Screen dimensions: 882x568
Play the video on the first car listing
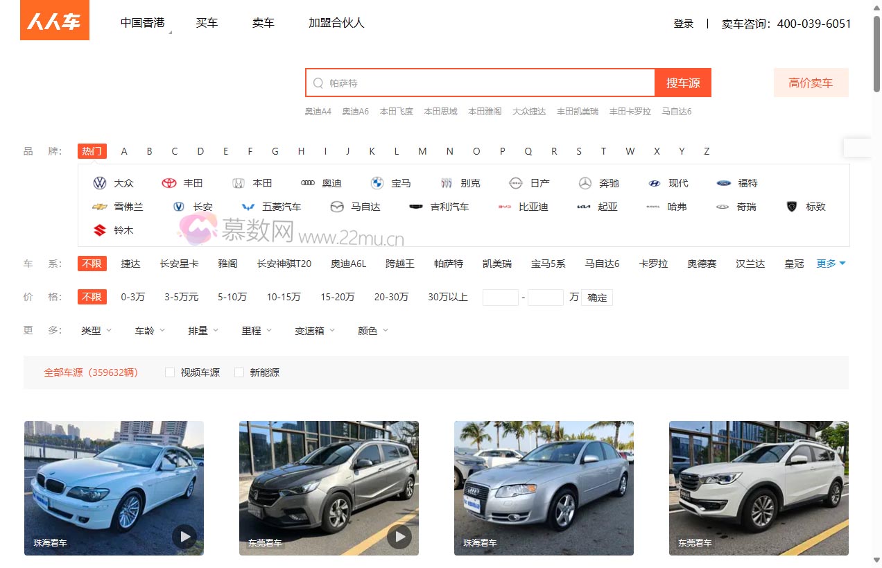point(184,536)
